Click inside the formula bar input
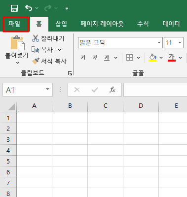Image resolution: width=187 pixels, height=197 pixels. point(155,90)
